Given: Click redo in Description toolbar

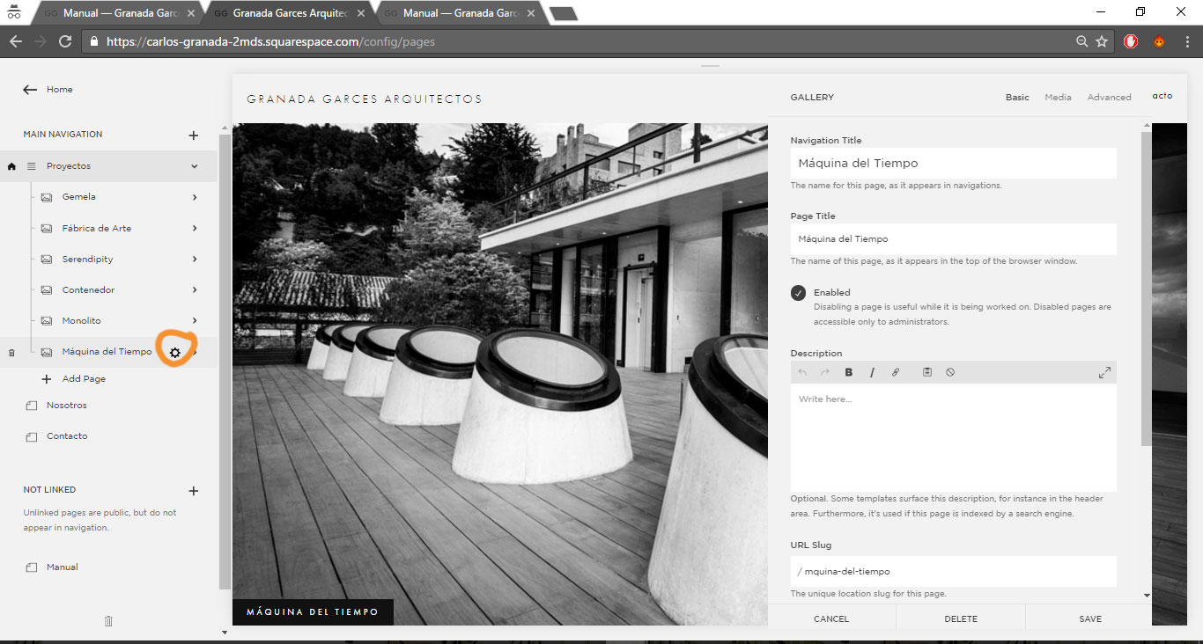Looking at the screenshot, I should [825, 372].
